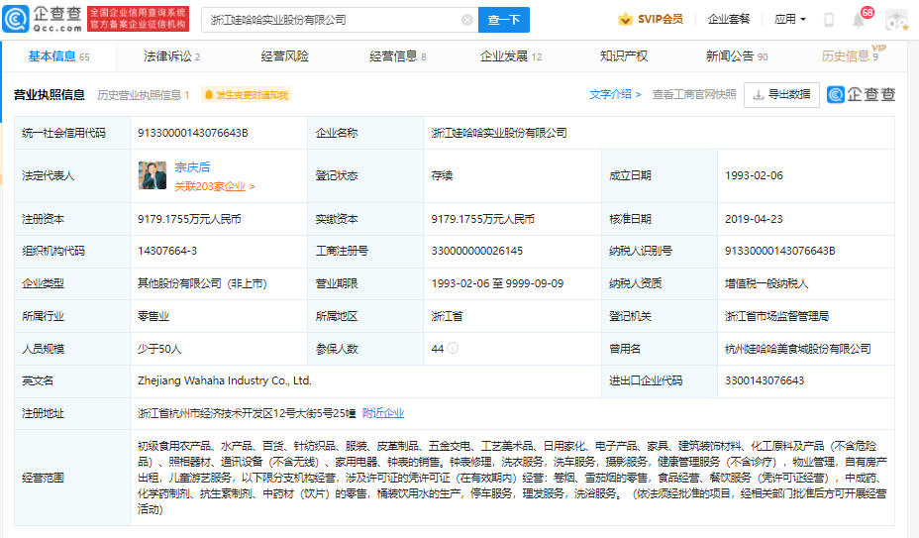Expand 关联203家企业 link
The height and width of the screenshot is (538, 919).
[215, 186]
